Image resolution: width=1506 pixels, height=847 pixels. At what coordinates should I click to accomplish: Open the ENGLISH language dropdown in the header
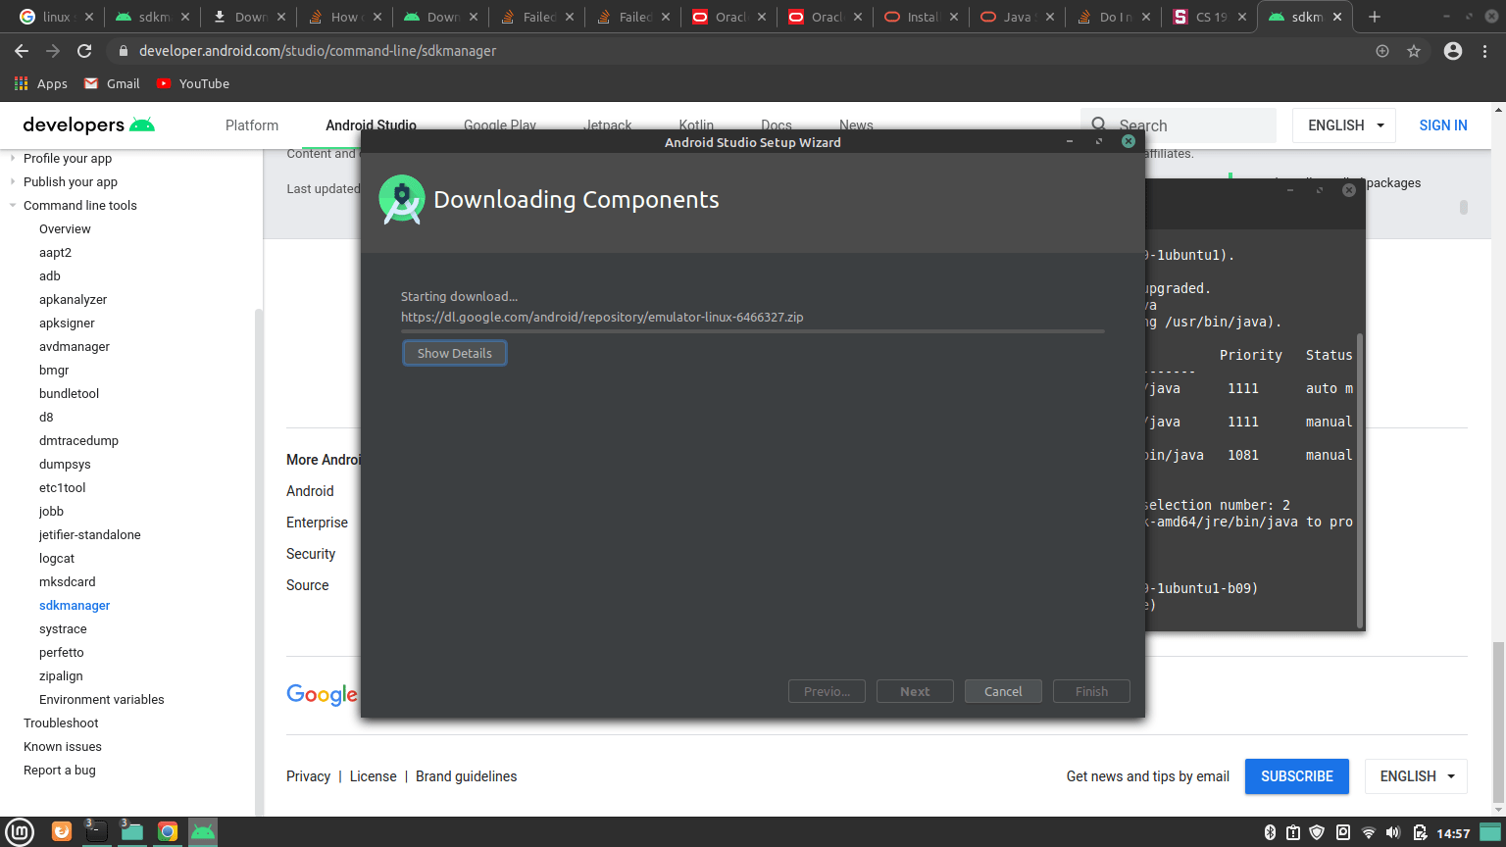click(x=1343, y=125)
